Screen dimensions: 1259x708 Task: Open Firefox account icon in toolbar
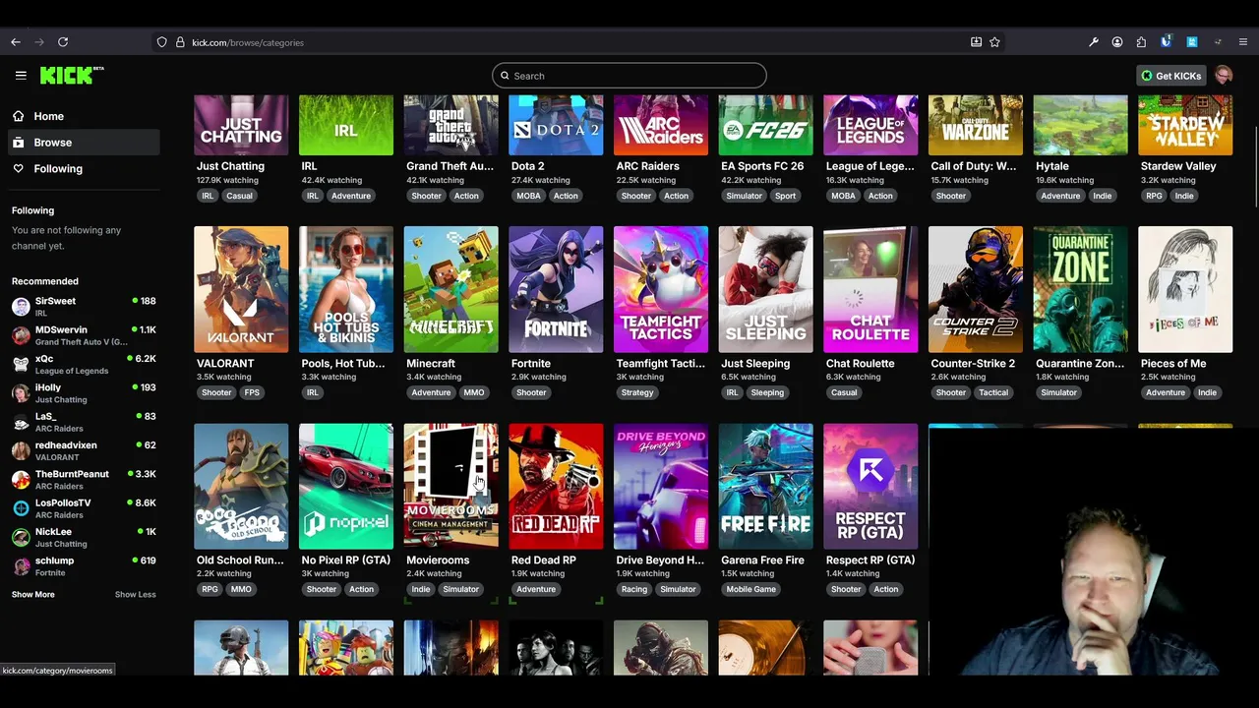[x=1117, y=42]
